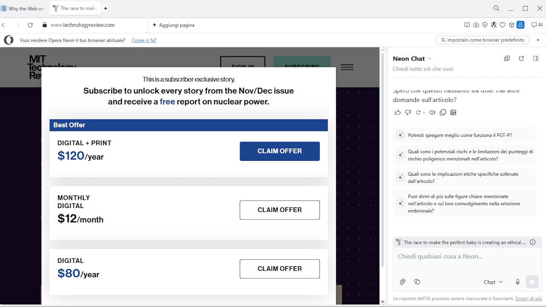Open the Chat mode dropdown
The width and height of the screenshot is (546, 307).
pos(493,282)
